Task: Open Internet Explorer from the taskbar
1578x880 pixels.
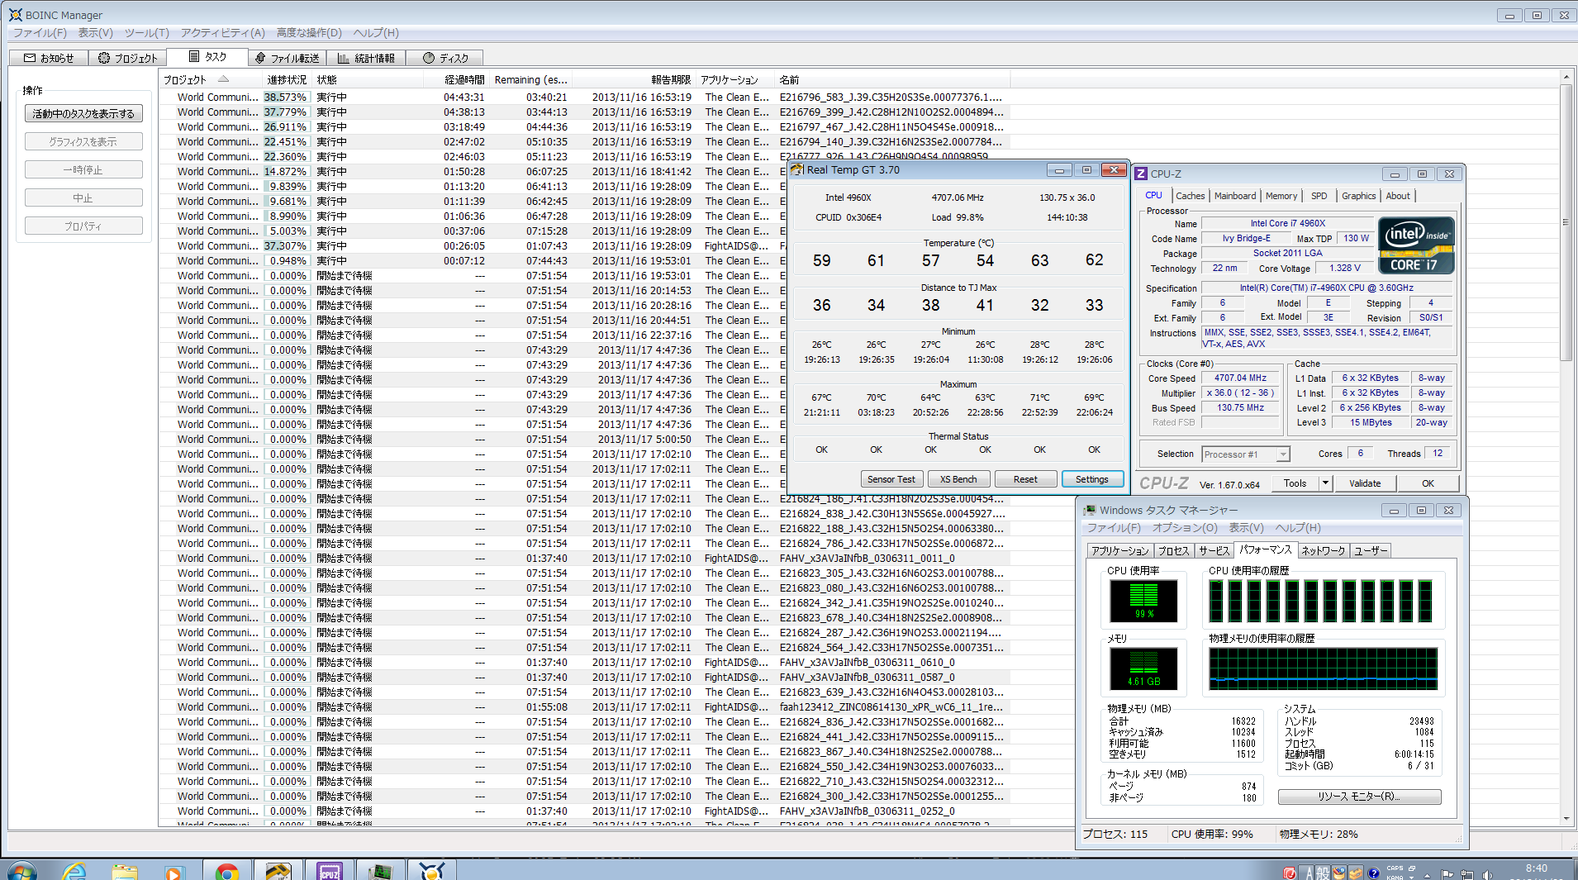Action: coord(74,871)
